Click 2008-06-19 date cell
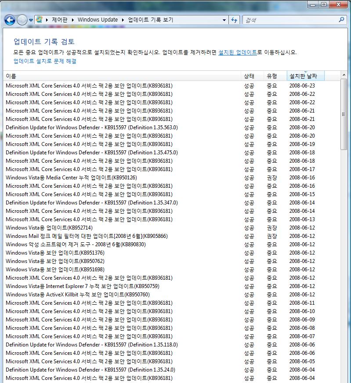 302,144
